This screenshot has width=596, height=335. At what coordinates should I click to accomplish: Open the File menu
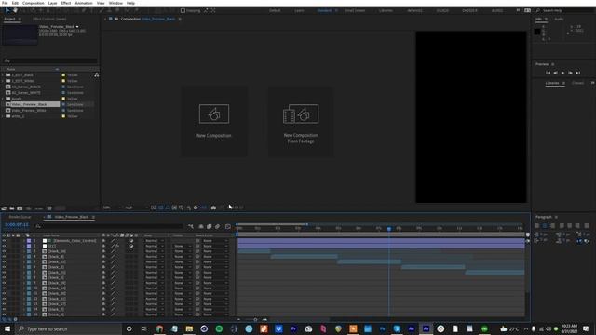(x=5, y=3)
